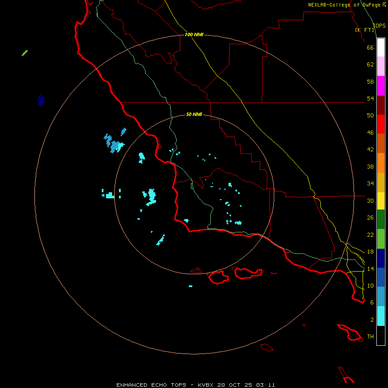388x388 pixels.
Task: Click the legend value "26"
Action: pos(370,218)
